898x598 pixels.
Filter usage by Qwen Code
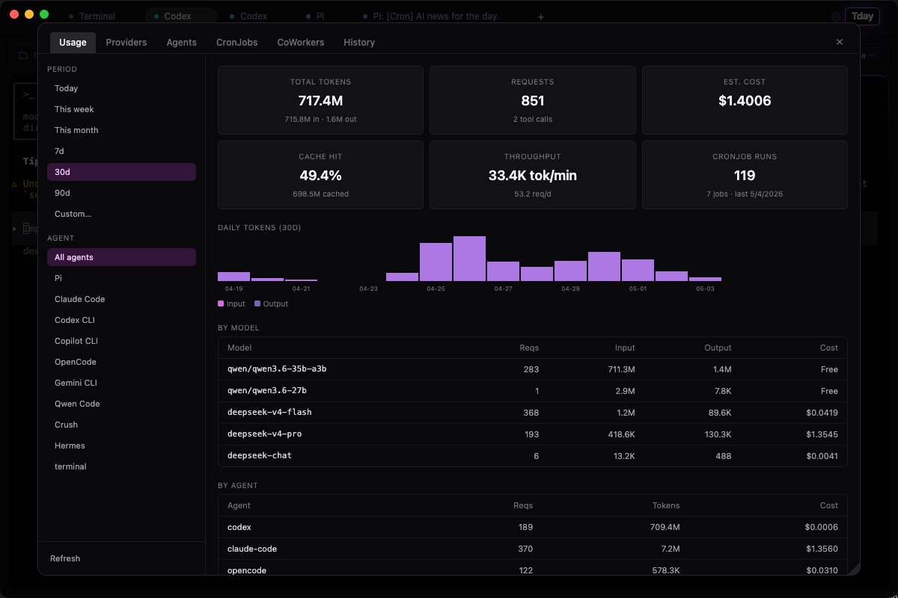click(x=121, y=404)
